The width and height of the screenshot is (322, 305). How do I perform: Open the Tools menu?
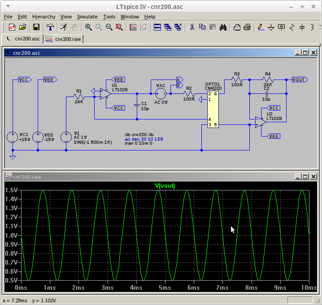click(109, 17)
